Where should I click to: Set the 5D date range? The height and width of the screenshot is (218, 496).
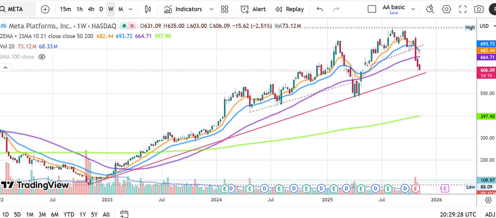(18, 214)
